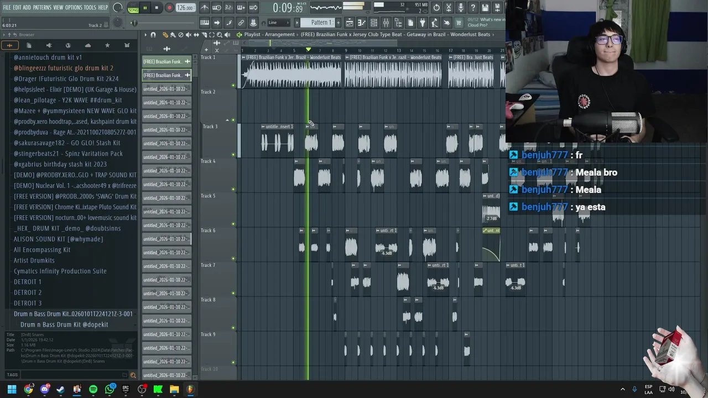Viewport: 708px width, 398px height.
Task: Open the audio editor scissors icon
Action: pyautogui.click(x=449, y=8)
